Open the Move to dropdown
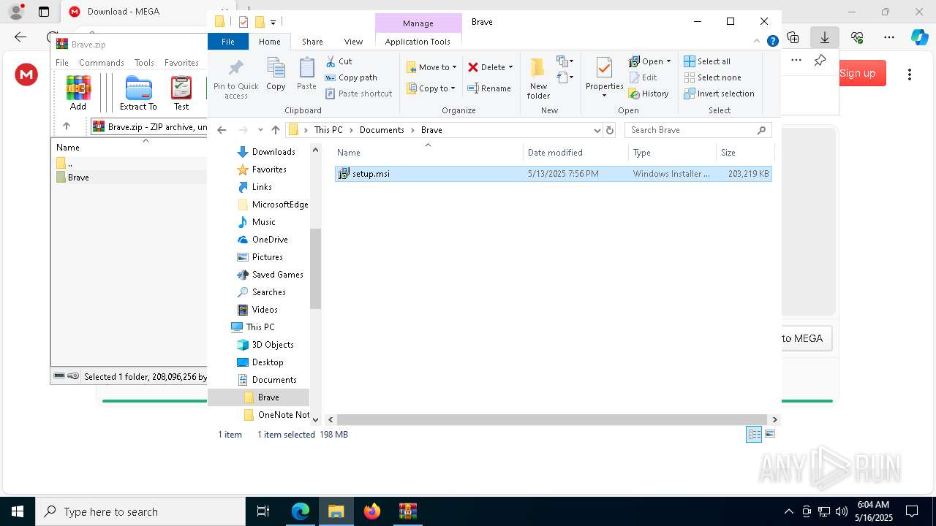This screenshot has width=936, height=526. pyautogui.click(x=431, y=67)
